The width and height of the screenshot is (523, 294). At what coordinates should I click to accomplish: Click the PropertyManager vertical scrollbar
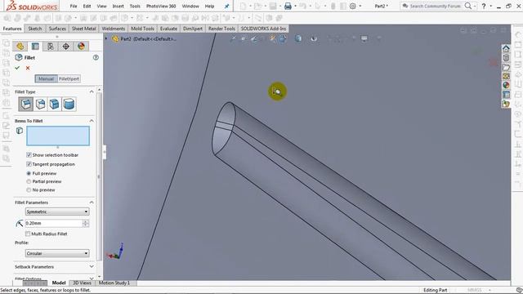click(99, 176)
